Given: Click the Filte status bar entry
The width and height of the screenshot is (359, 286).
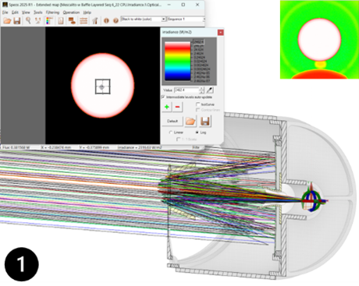Looking at the screenshot, I should tap(196, 147).
